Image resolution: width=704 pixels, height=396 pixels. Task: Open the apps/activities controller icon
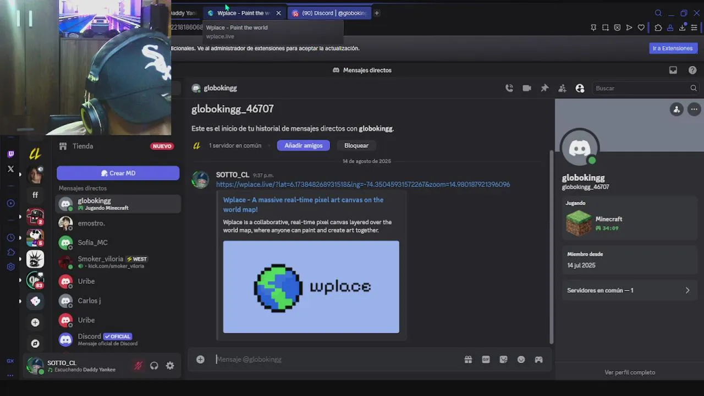[538, 359]
